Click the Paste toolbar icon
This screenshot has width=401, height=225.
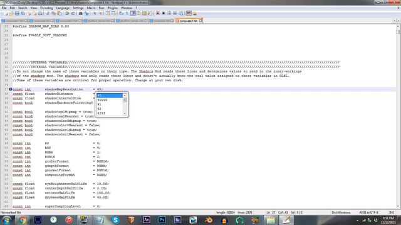[59, 13]
